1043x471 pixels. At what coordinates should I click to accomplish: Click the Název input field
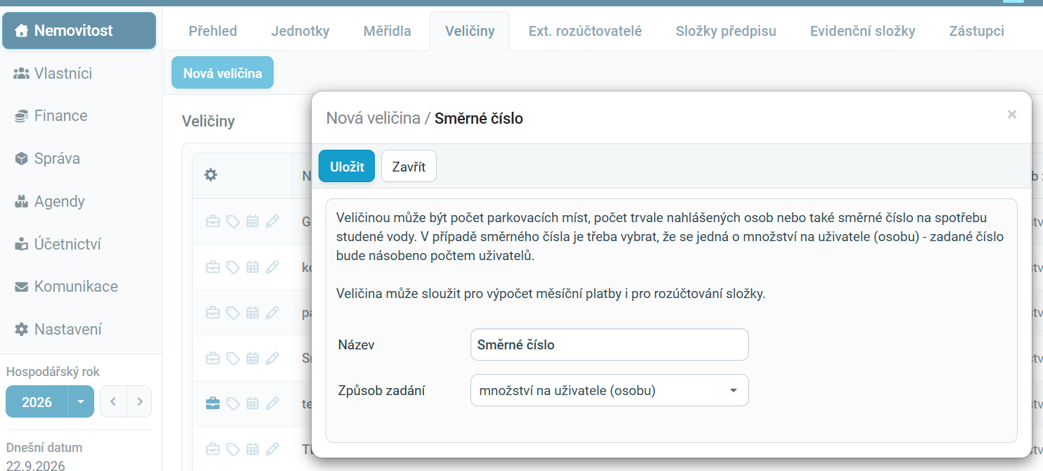click(x=609, y=344)
